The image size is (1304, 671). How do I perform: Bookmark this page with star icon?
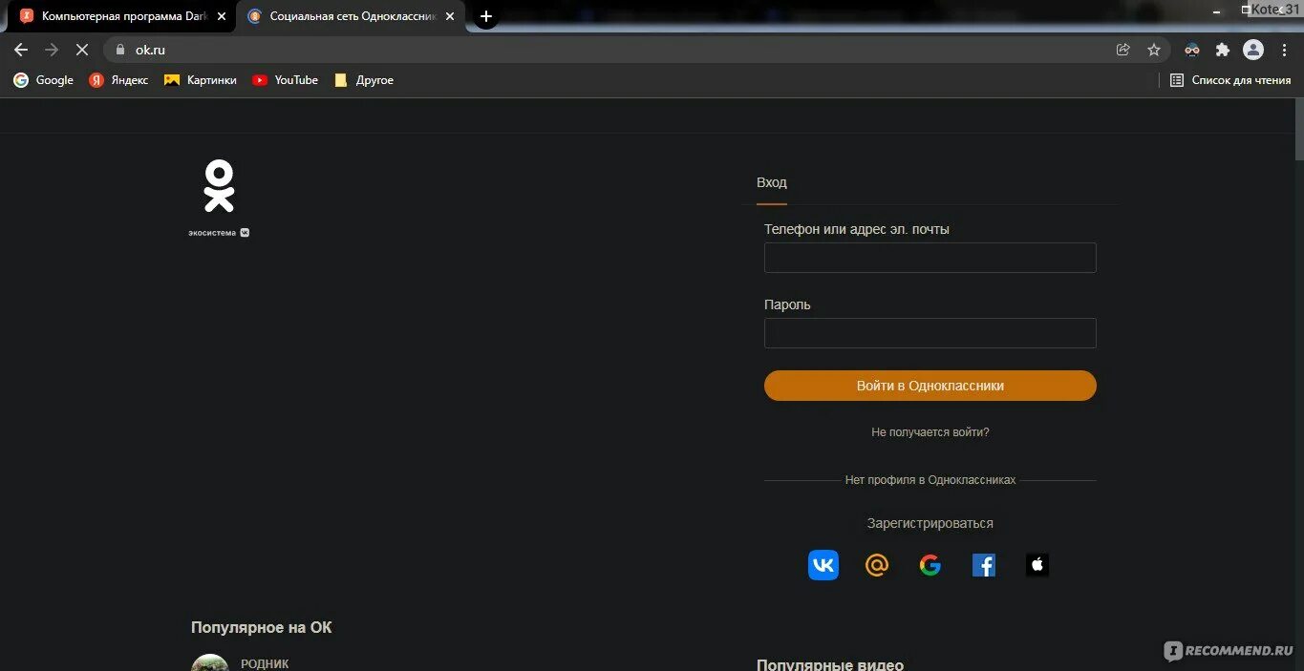[1154, 50]
